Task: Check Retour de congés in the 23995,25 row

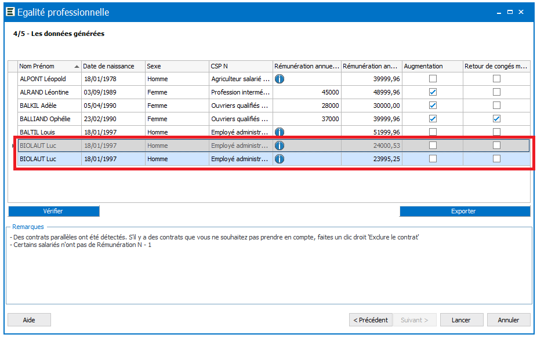Action: click(x=496, y=159)
